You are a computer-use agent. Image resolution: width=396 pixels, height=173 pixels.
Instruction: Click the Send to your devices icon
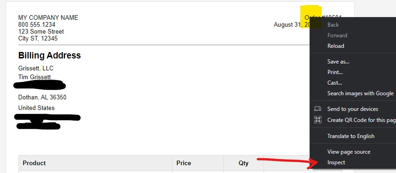click(x=317, y=109)
